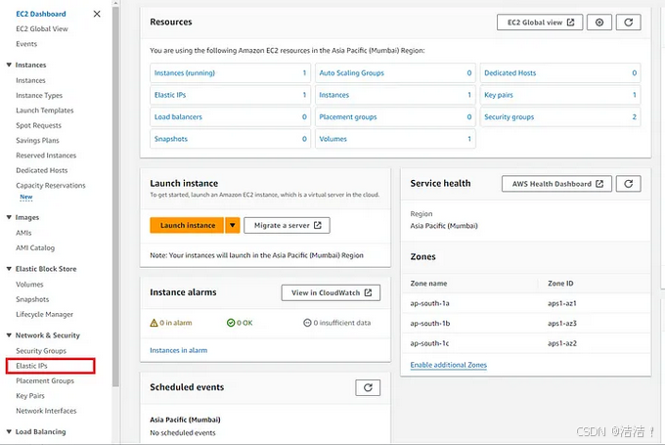The height and width of the screenshot is (445, 665).
Task: Click View in CloudWatch button
Action: (331, 292)
